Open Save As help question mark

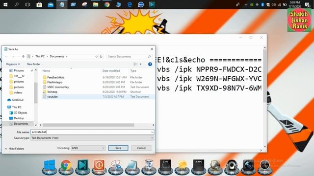[x=150, y=64]
